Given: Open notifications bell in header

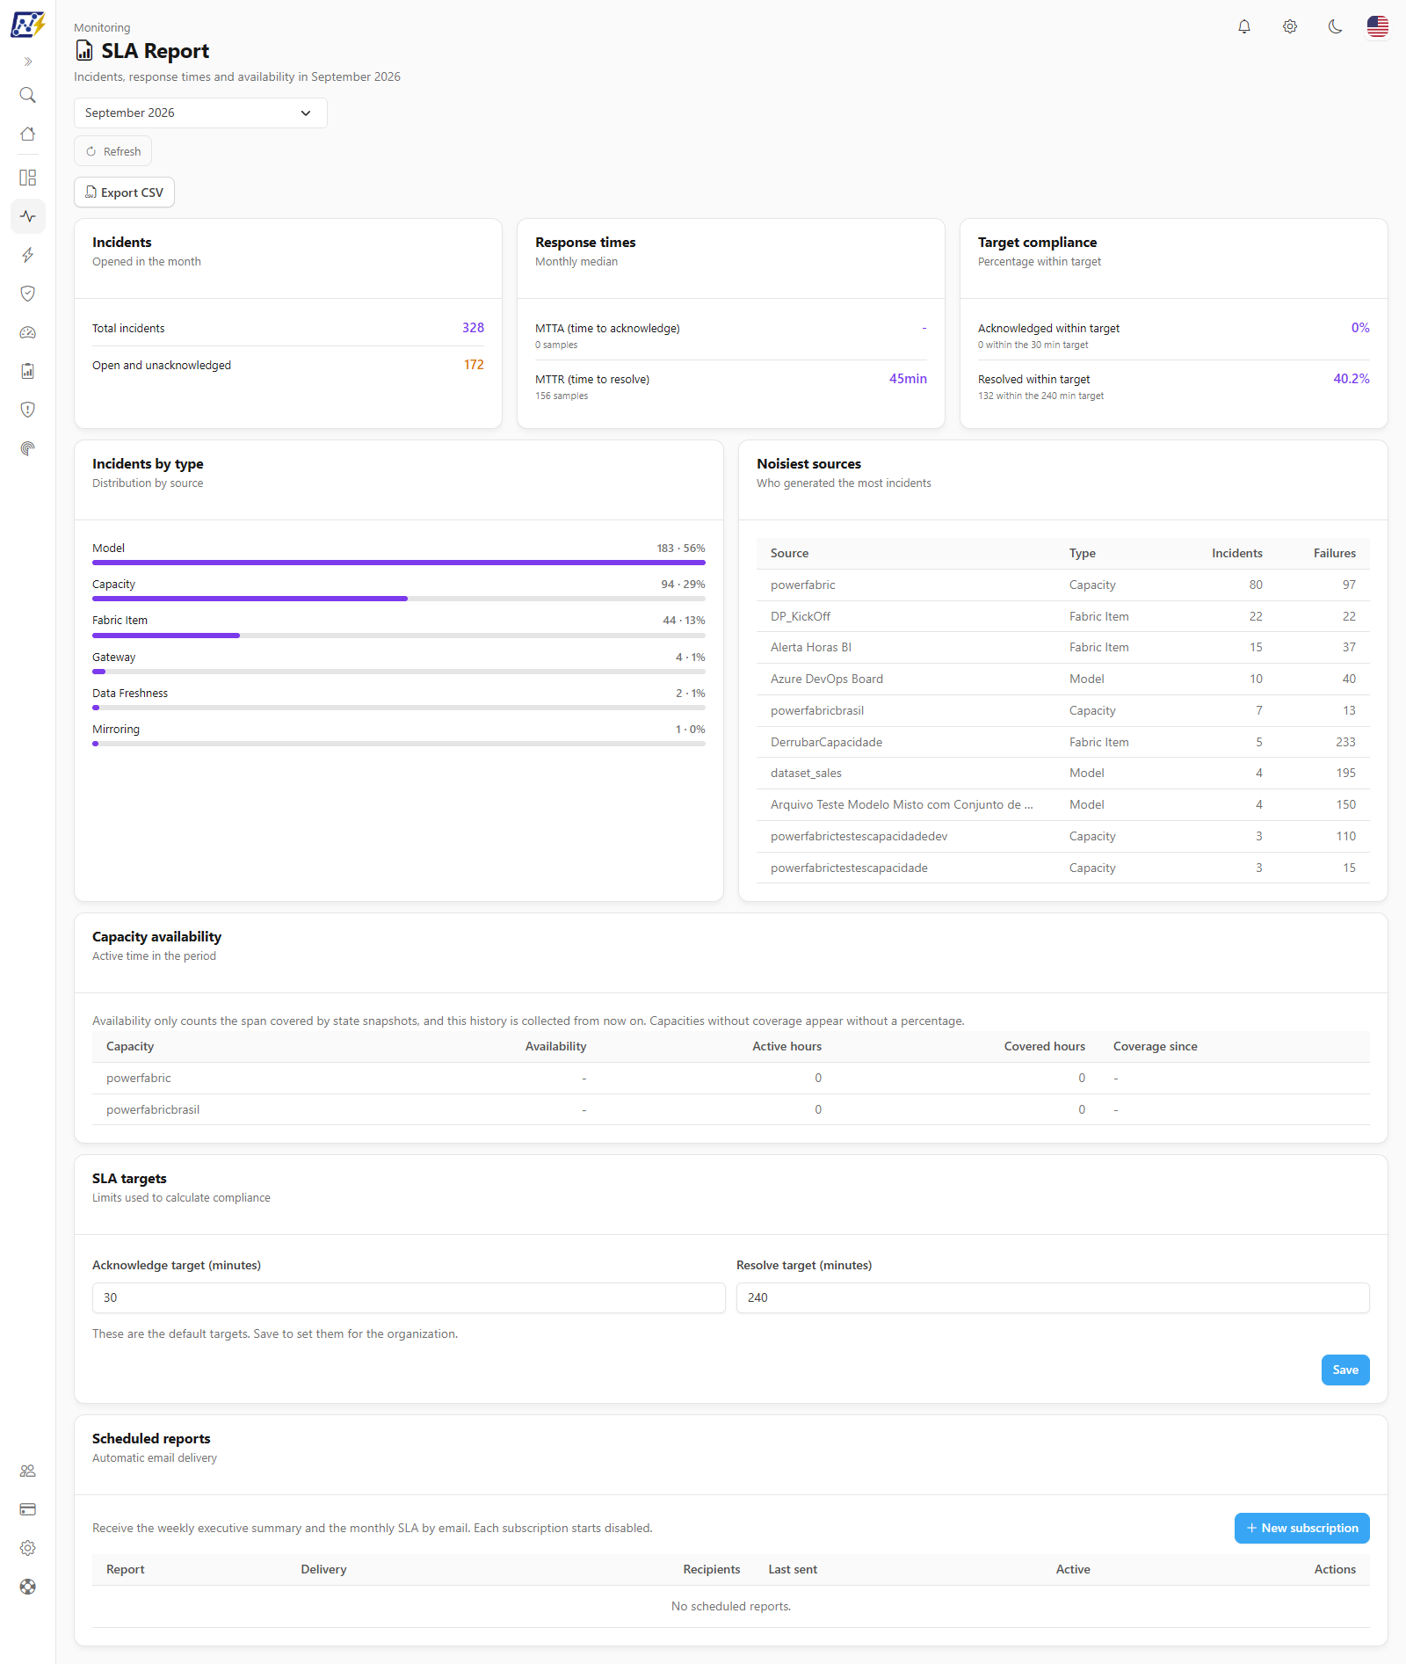Looking at the screenshot, I should (1244, 26).
